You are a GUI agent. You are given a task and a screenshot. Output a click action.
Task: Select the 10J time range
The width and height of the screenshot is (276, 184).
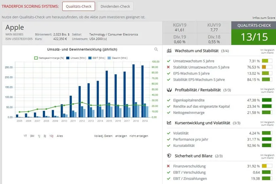click(51, 136)
